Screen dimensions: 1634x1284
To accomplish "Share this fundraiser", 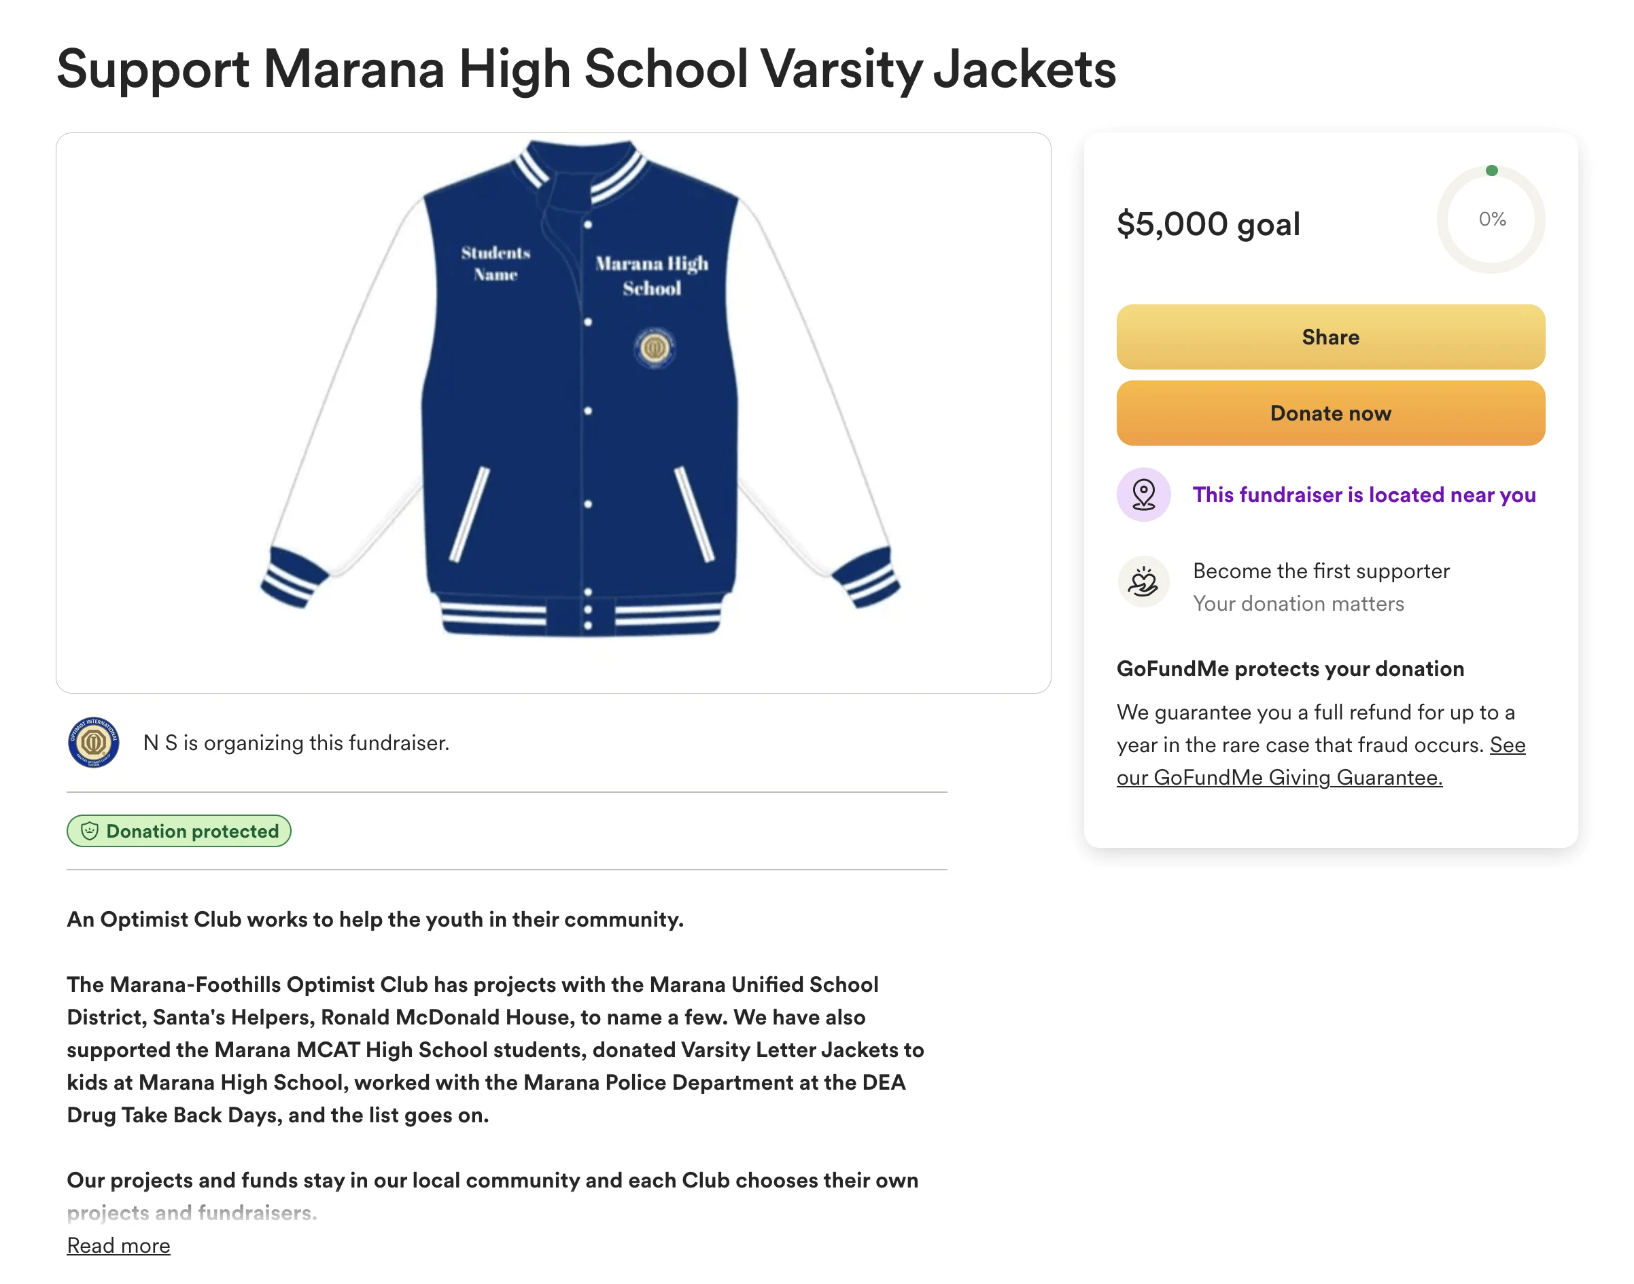I will (x=1330, y=337).
